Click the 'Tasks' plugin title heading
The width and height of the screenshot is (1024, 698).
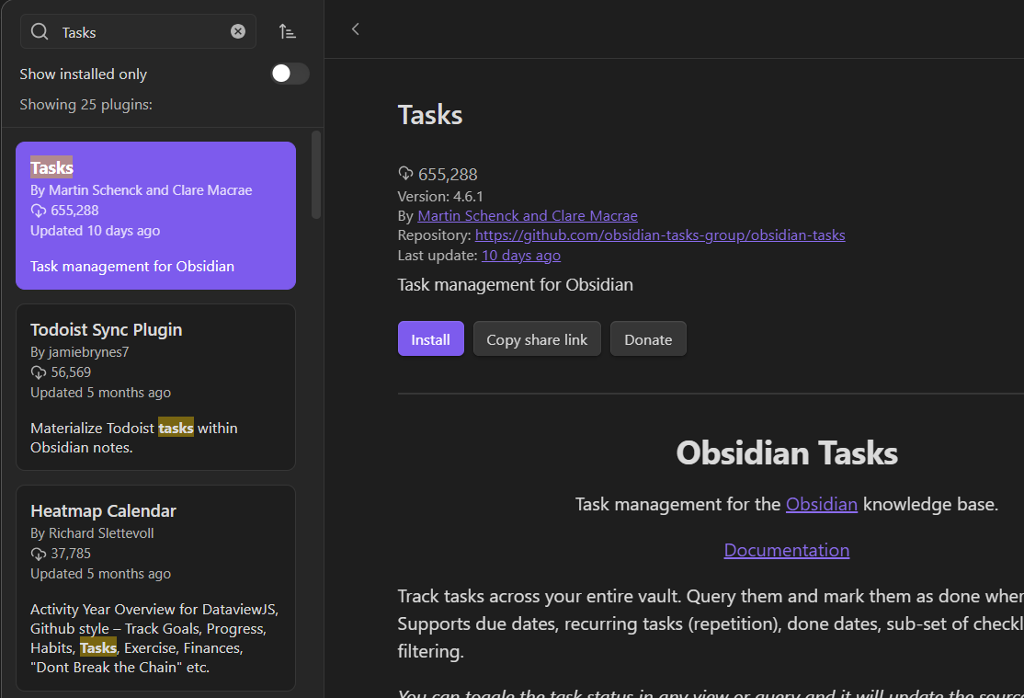click(430, 115)
